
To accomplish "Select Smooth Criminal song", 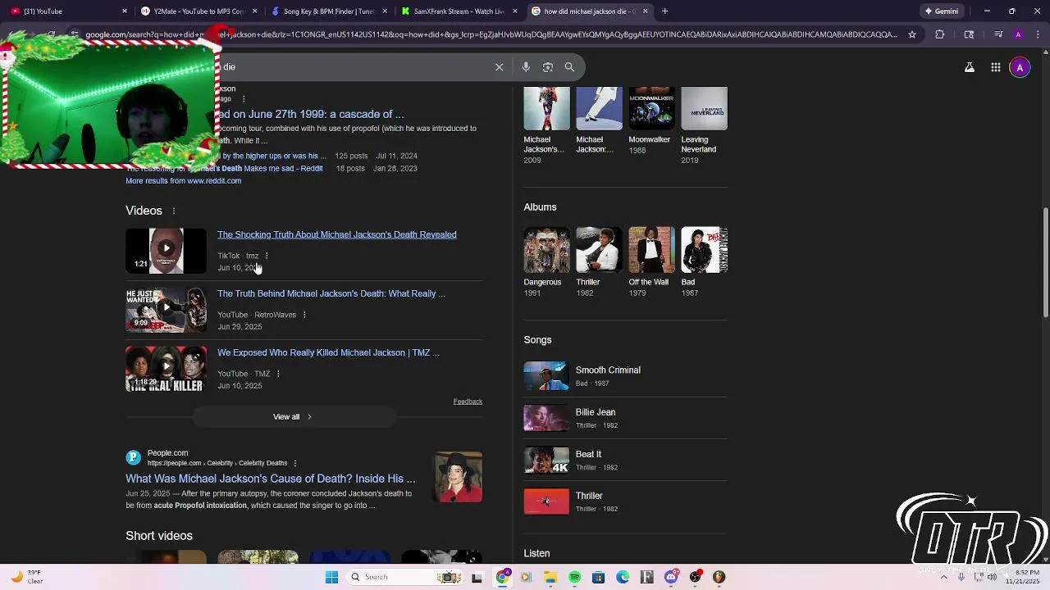I will pos(625,376).
